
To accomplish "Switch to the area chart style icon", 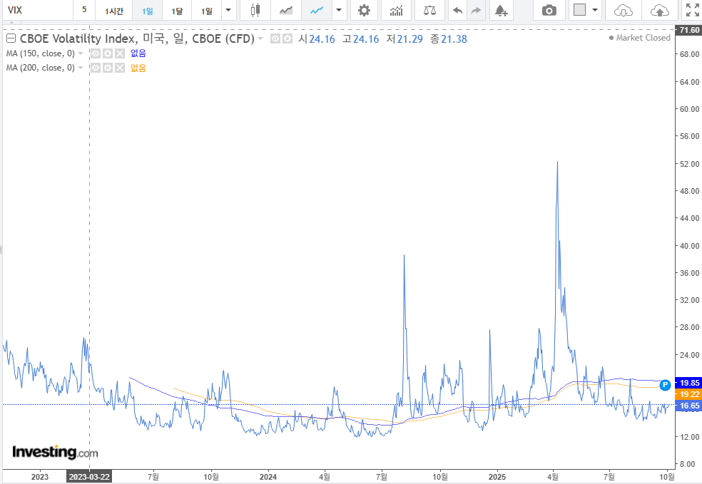I will (x=285, y=10).
